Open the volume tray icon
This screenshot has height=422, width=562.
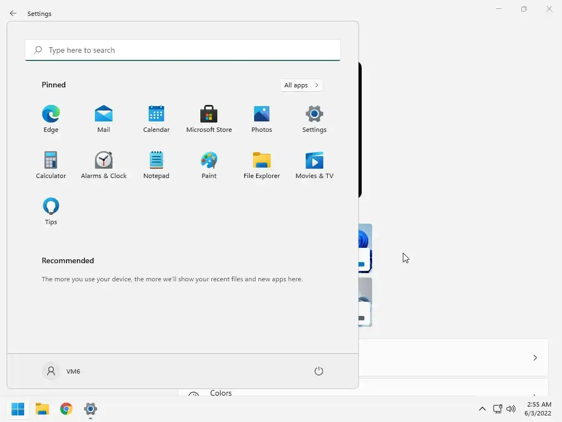pyautogui.click(x=511, y=409)
